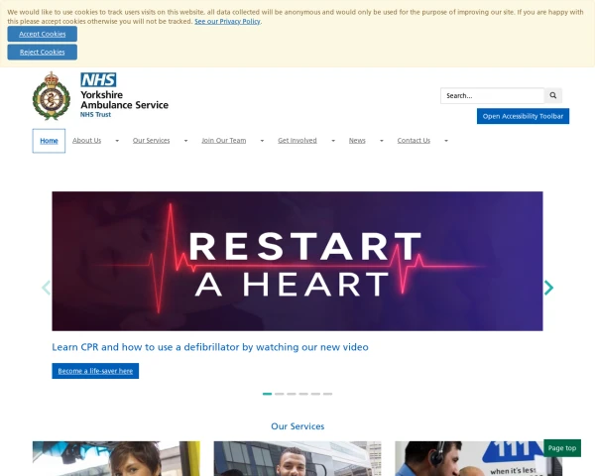Viewport: 595px width, 476px height.
Task: Click the Restart a Heart banner image
Action: coord(297,261)
